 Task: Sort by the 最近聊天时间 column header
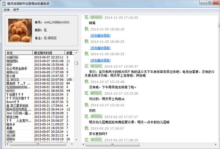(x=48, y=52)
